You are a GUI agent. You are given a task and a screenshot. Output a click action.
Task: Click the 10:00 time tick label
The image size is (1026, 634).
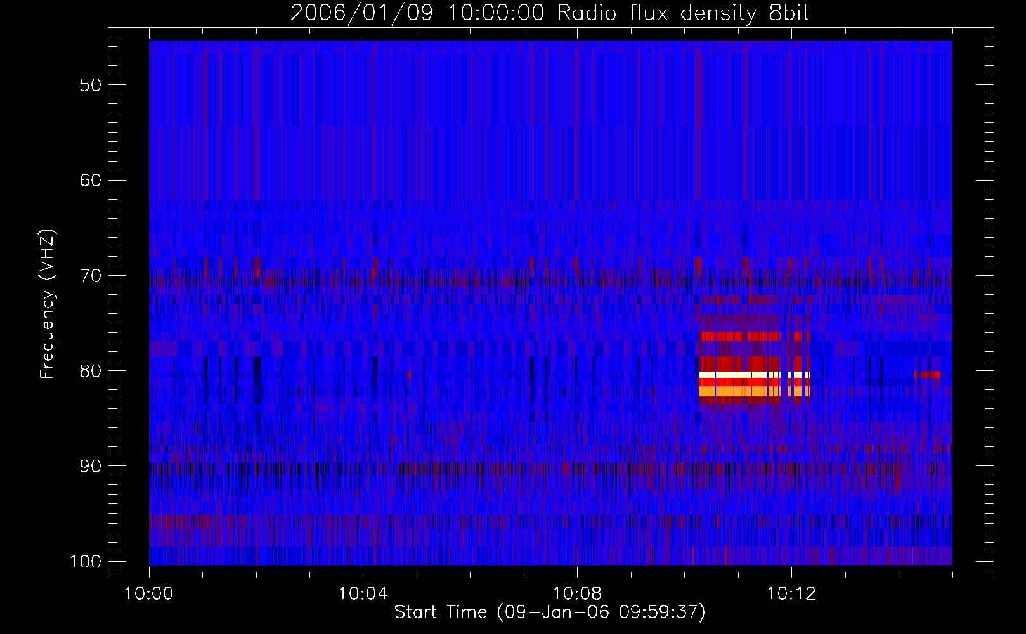pos(149,594)
